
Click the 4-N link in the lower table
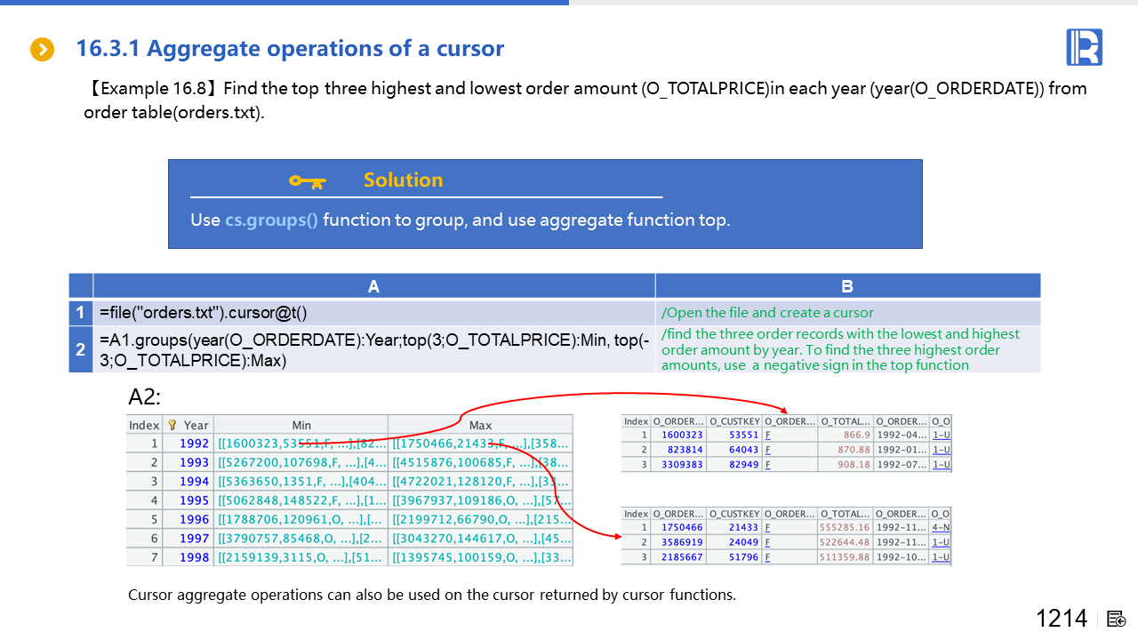(941, 527)
